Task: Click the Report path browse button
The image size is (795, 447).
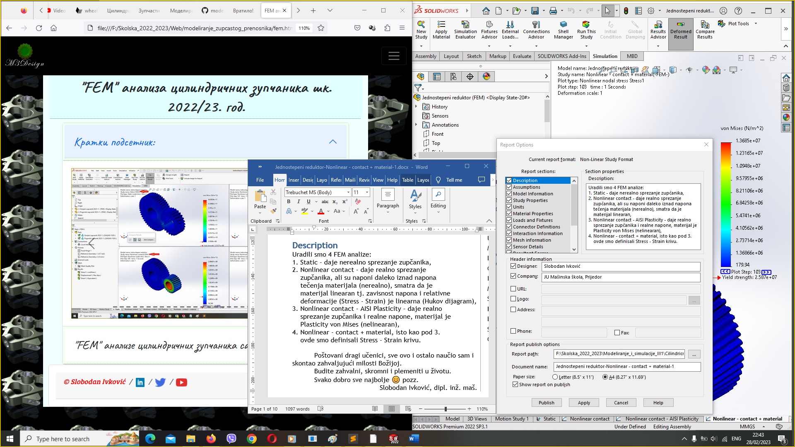Action: pos(694,354)
